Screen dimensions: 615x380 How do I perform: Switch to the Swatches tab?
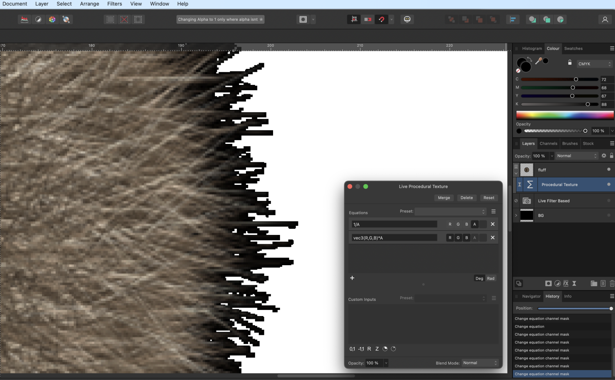pyautogui.click(x=573, y=48)
